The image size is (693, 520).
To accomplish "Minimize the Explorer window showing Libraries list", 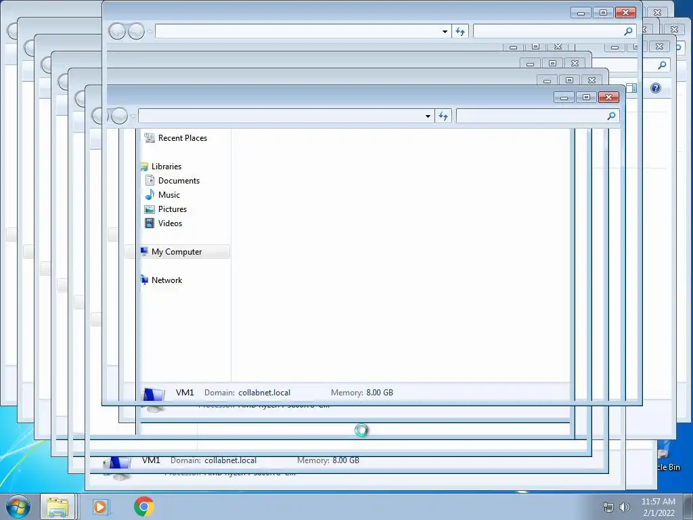I will (564, 97).
